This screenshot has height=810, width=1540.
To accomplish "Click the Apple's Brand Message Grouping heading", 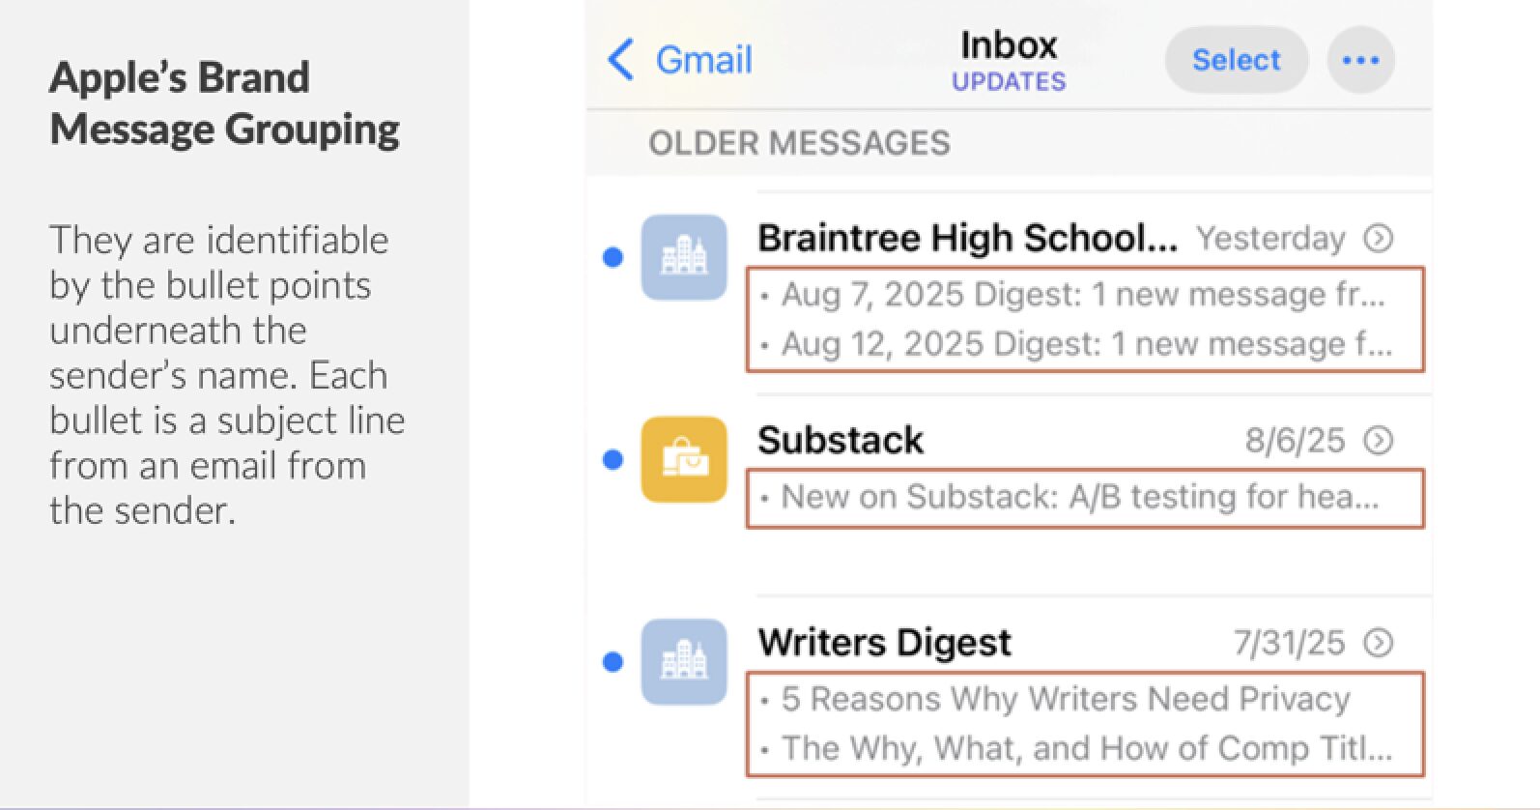I will [224, 102].
